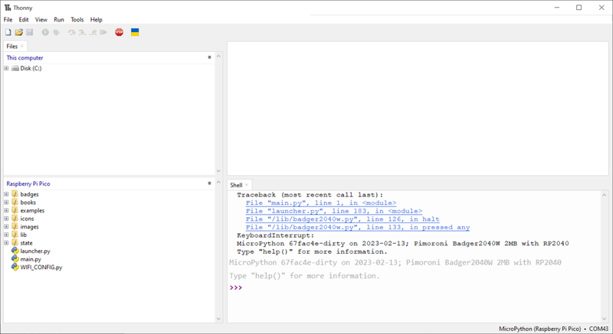Open the Raspberry Pi Pico panel menu icon

tap(209, 183)
